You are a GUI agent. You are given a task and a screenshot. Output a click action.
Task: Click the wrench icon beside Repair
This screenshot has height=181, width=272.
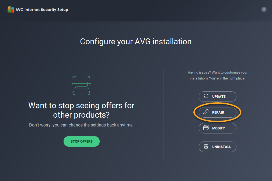click(x=206, y=112)
